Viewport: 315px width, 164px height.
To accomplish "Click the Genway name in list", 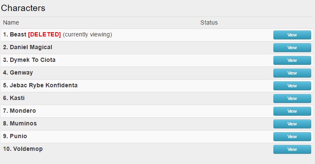I will pos(21,73).
